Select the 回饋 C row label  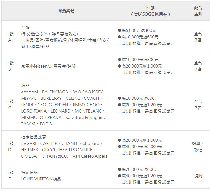[x=10, y=105]
